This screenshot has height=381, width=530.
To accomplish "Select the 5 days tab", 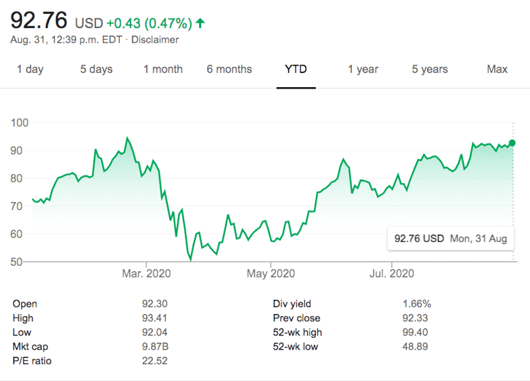I will coord(96,69).
